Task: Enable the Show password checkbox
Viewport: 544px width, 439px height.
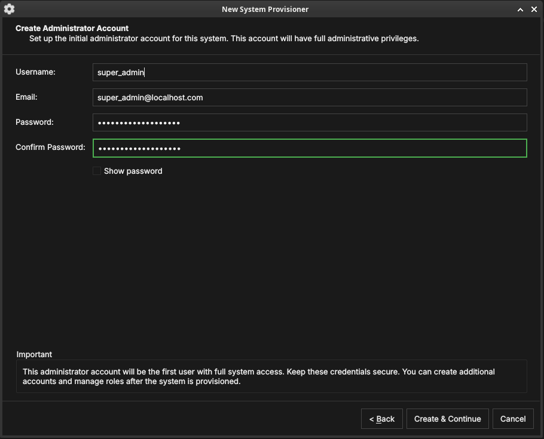Action: (x=97, y=171)
